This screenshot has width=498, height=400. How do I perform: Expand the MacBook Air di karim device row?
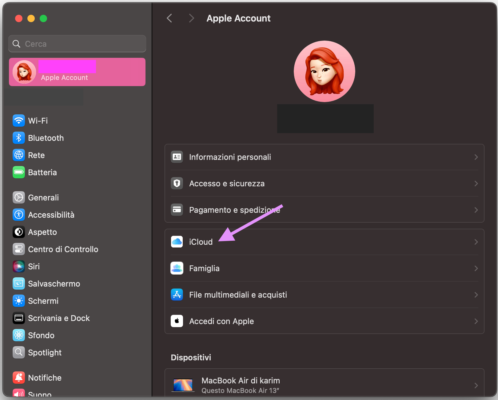(476, 385)
